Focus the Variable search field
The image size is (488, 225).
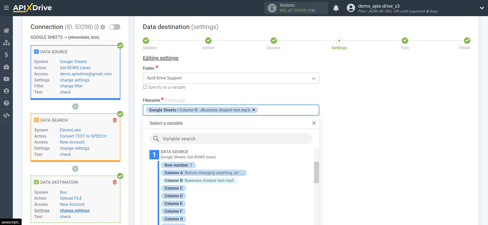231,139
